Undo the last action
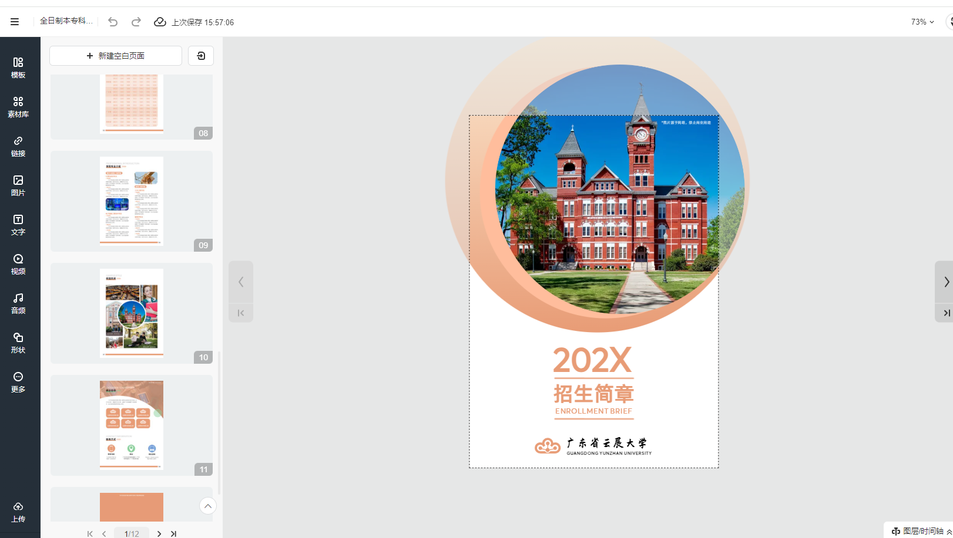Image resolution: width=953 pixels, height=538 pixels. (113, 22)
